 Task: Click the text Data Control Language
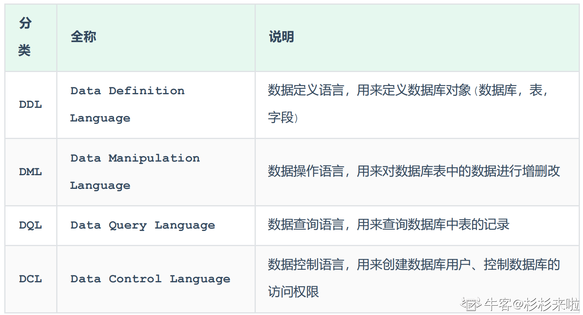[150, 279]
